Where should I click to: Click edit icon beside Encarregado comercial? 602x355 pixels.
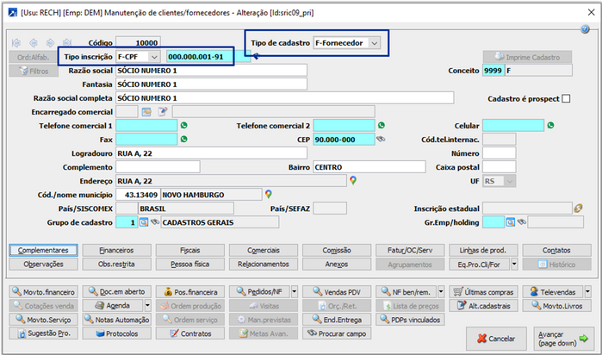click(163, 111)
